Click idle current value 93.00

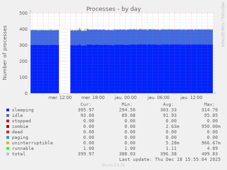[x=87, y=115]
